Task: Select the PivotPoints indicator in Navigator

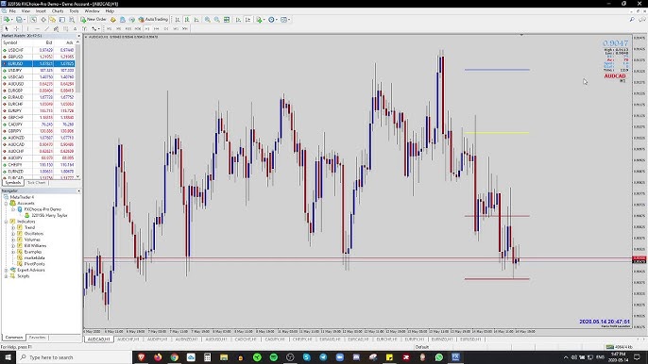Action: pos(34,264)
